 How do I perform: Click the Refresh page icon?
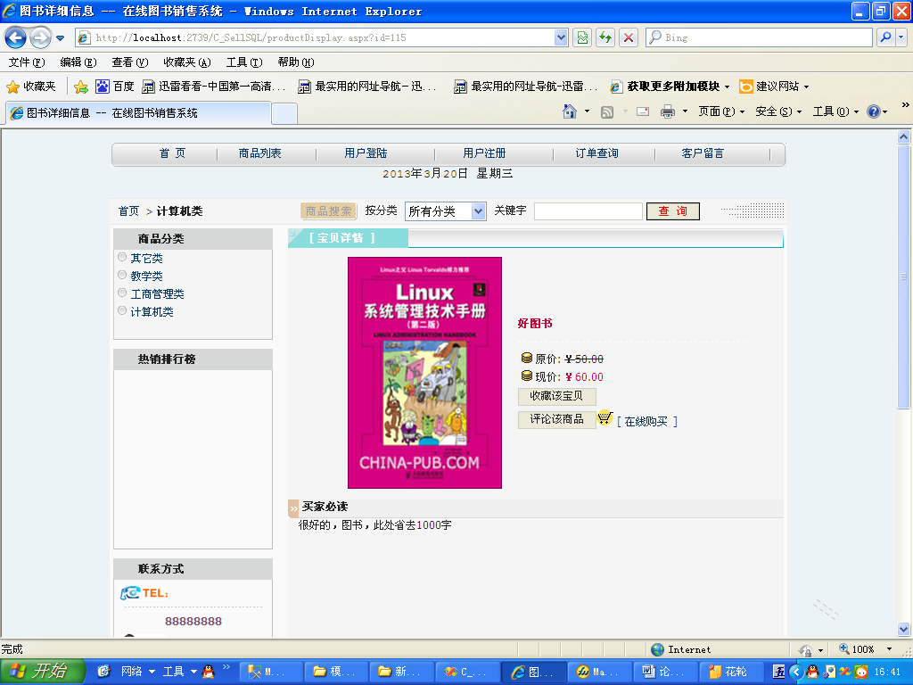tap(605, 37)
